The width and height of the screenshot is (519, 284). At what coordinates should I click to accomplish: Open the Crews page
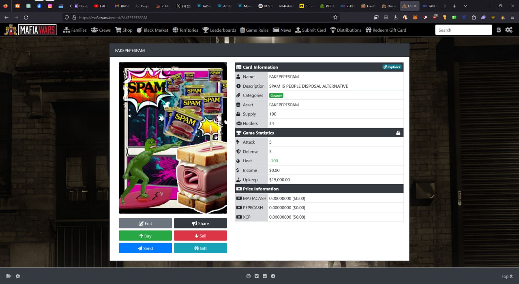(x=101, y=30)
